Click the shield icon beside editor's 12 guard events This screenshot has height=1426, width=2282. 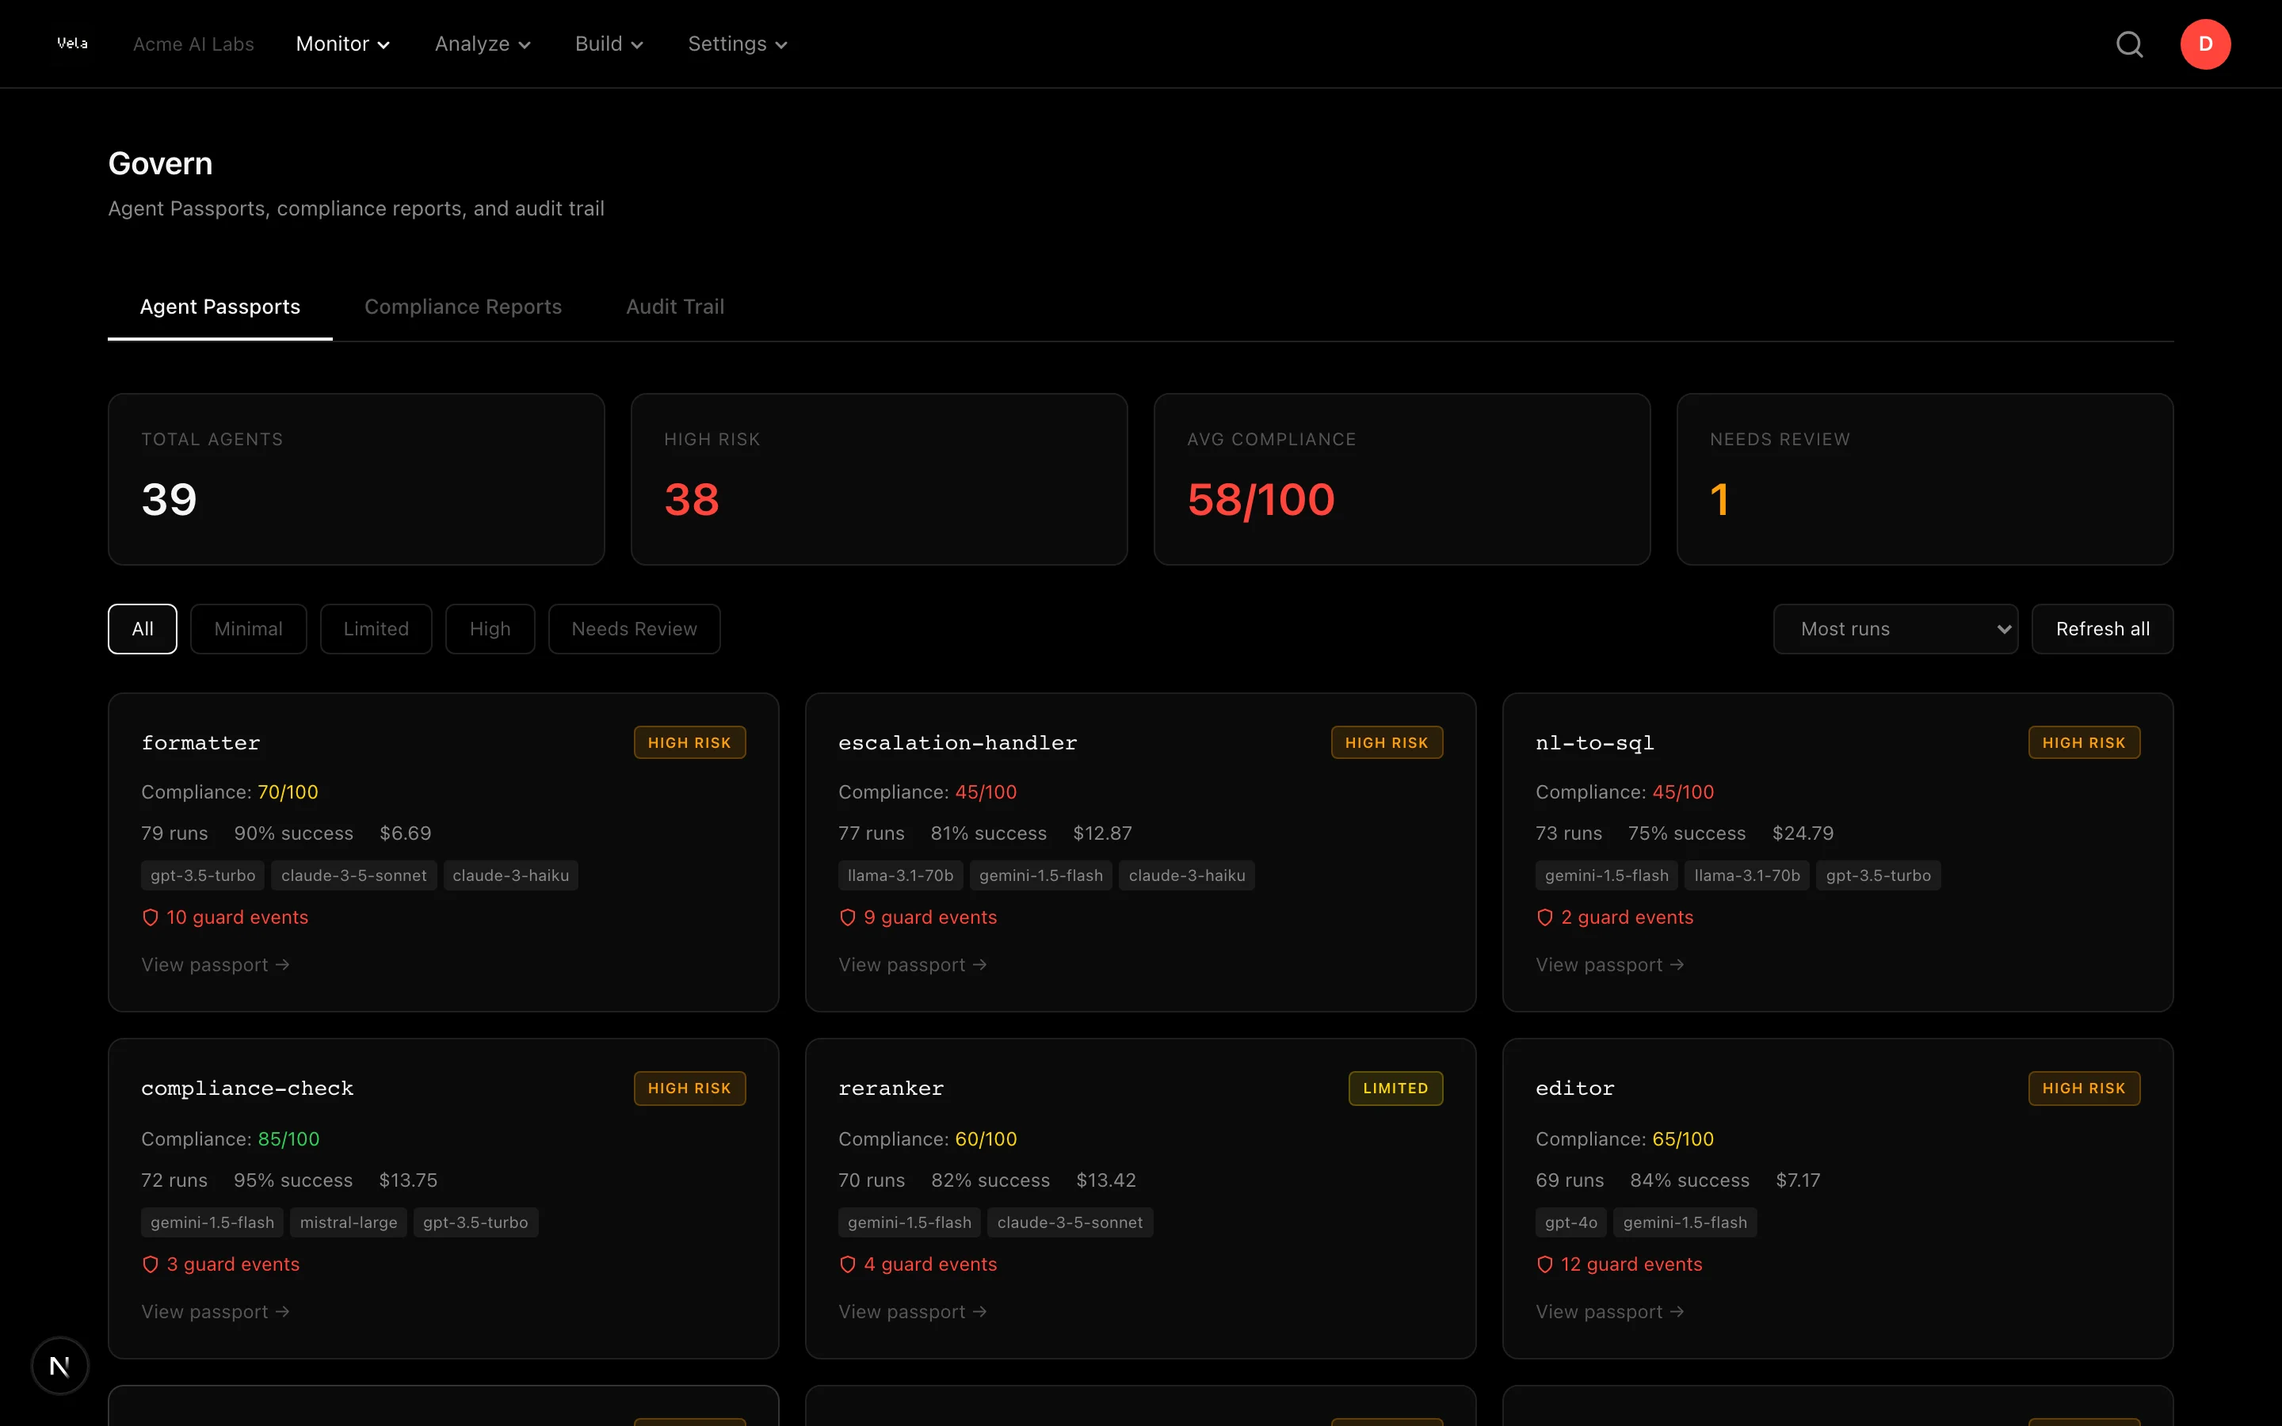pos(1544,1264)
